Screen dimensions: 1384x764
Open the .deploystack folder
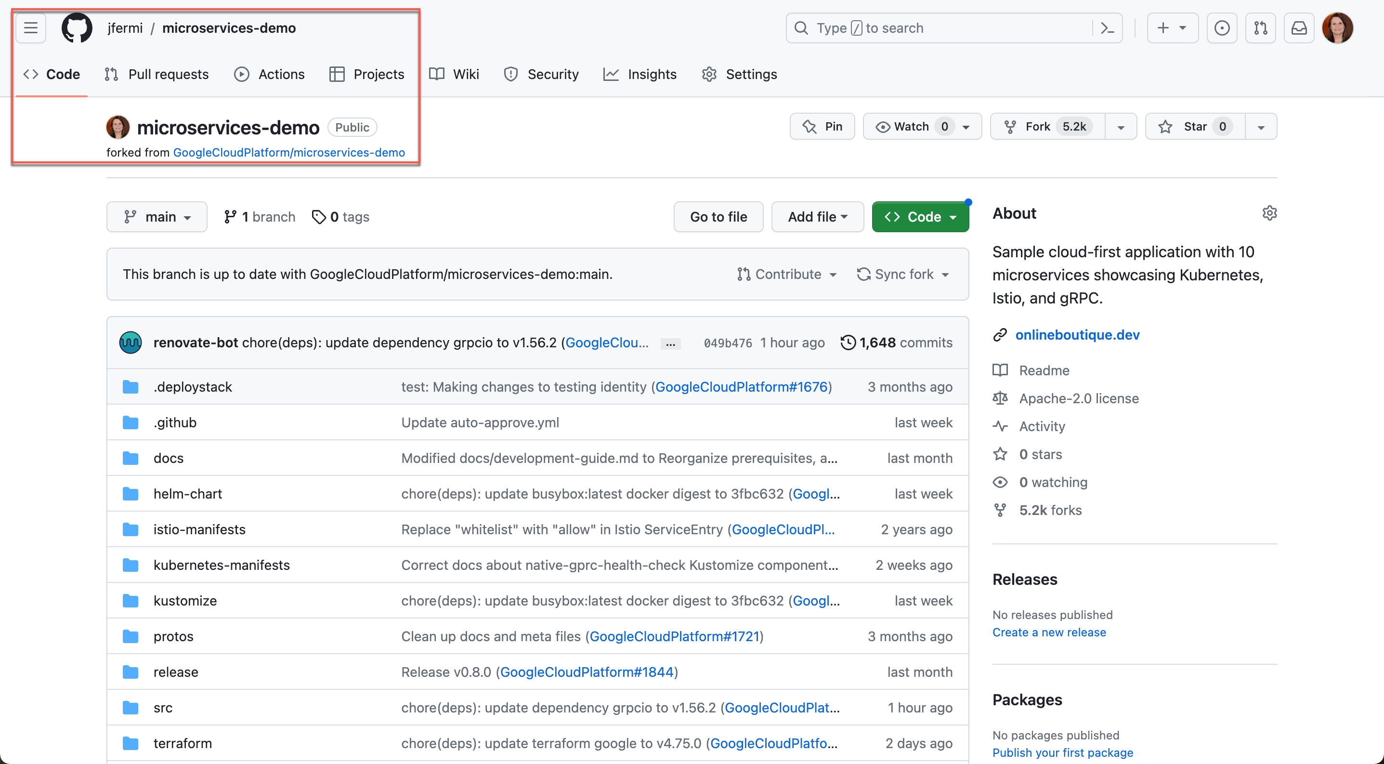tap(192, 386)
